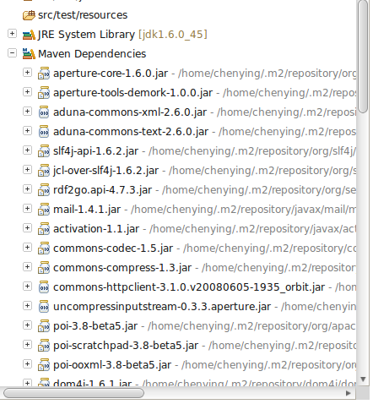Click the aduna-commons-xml-2.6.0.jar jar icon
The height and width of the screenshot is (404, 373).
click(x=44, y=112)
